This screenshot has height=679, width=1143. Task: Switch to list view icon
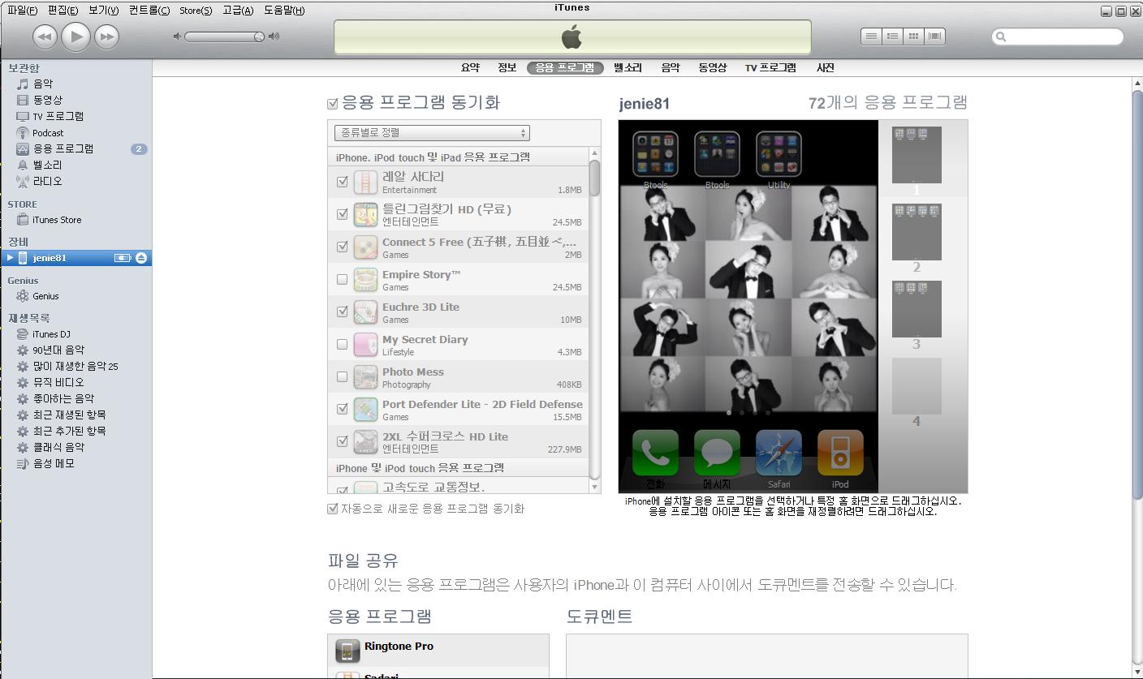tap(871, 37)
